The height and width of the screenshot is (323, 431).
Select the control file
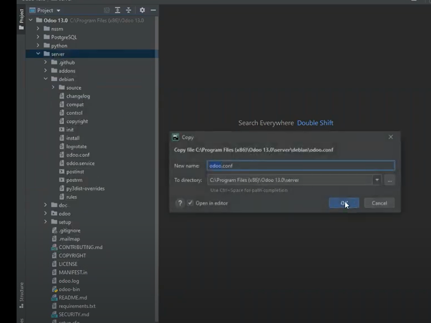(74, 113)
